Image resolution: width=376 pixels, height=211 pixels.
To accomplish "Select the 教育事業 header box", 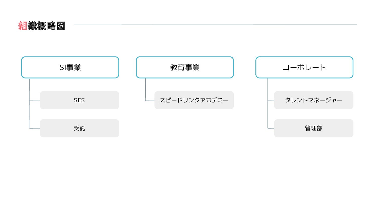I will pos(185,67).
